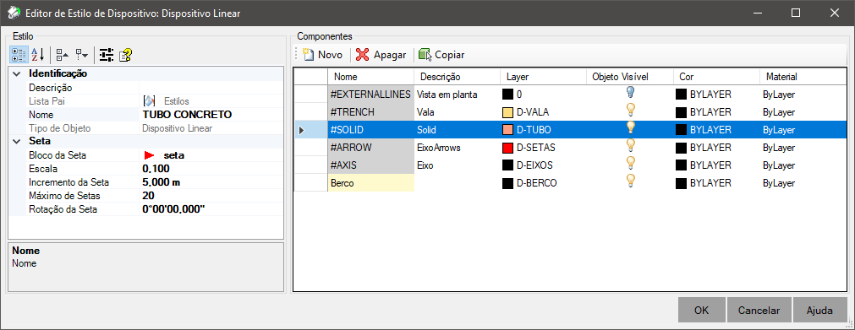Toggle visibility bulb for #AXIS
855x330 pixels.
click(630, 162)
